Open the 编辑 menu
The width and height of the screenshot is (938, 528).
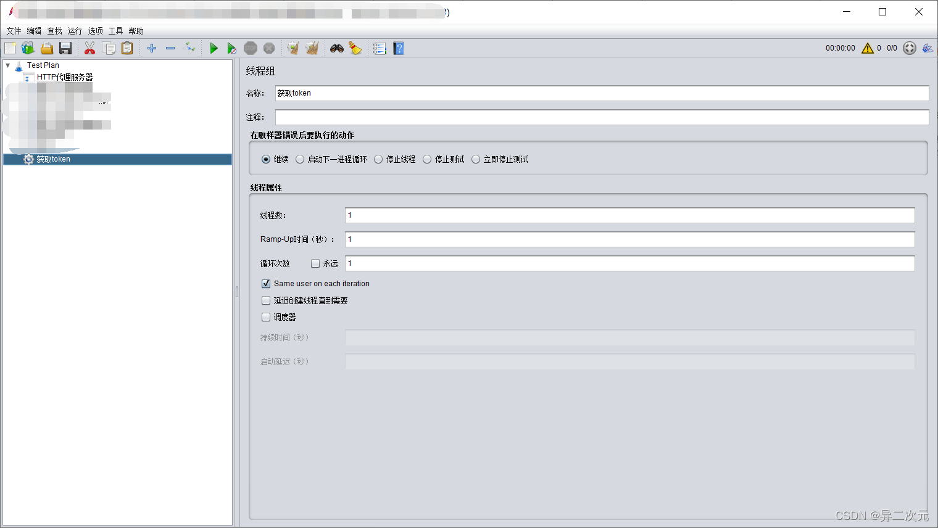(x=34, y=31)
